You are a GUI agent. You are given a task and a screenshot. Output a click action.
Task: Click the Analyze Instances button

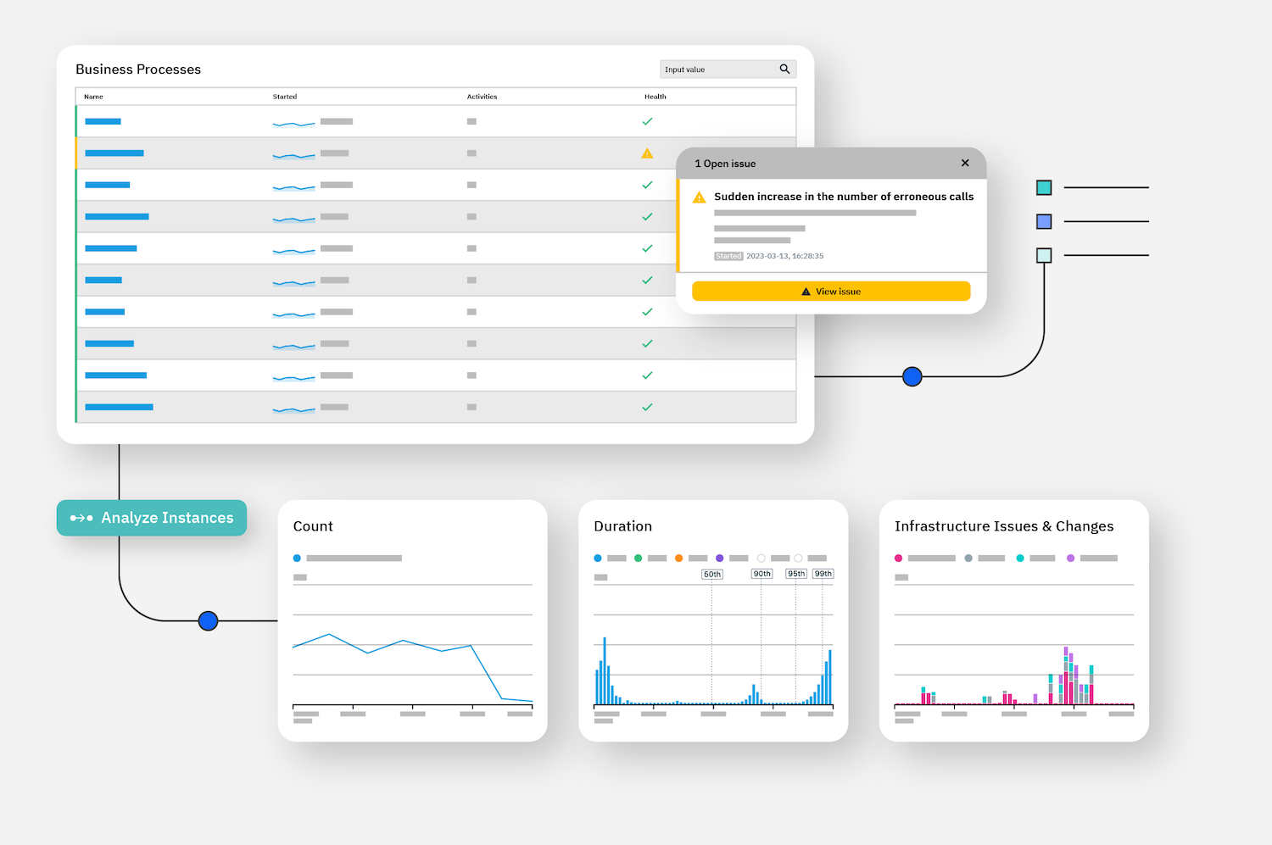point(152,518)
